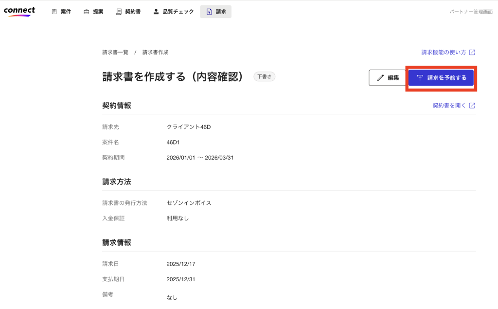Click the pencil icon in the 編集 button
The image size is (498, 309).
[x=380, y=78]
